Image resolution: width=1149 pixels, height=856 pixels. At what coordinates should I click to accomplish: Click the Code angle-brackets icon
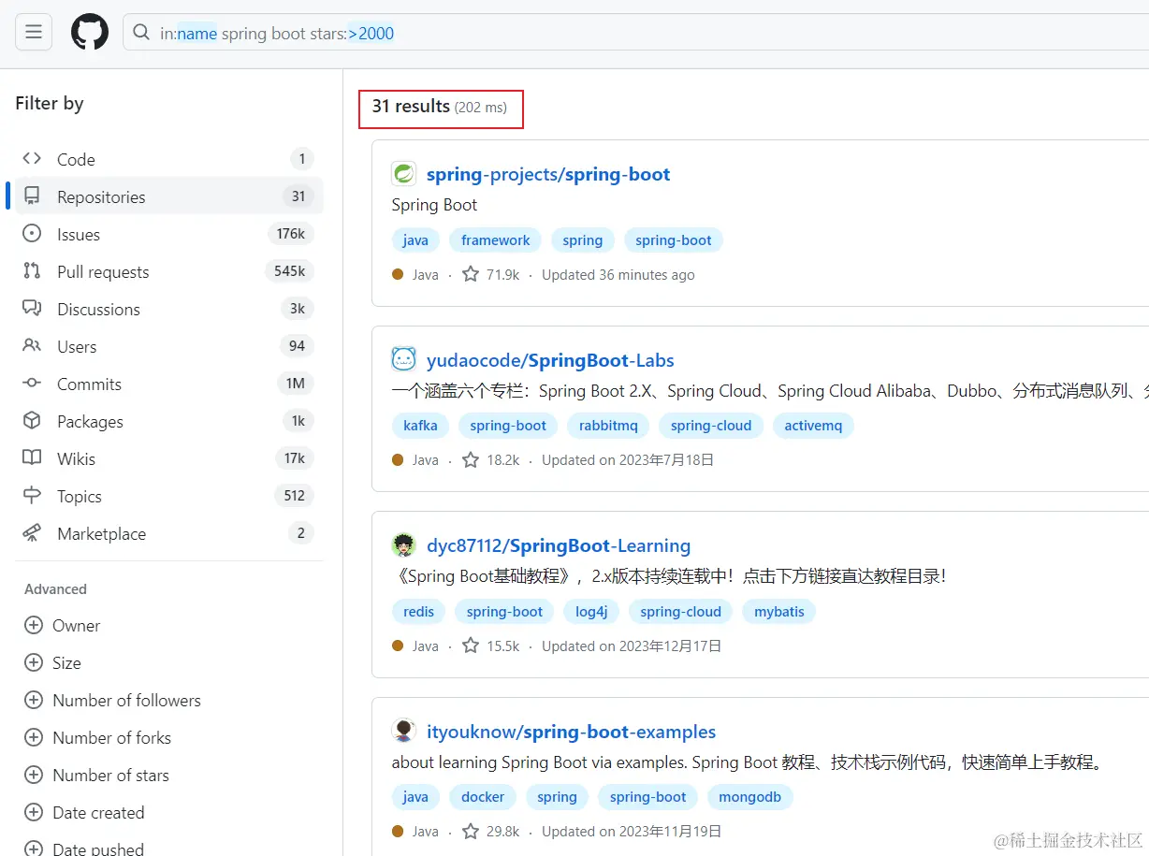32,159
